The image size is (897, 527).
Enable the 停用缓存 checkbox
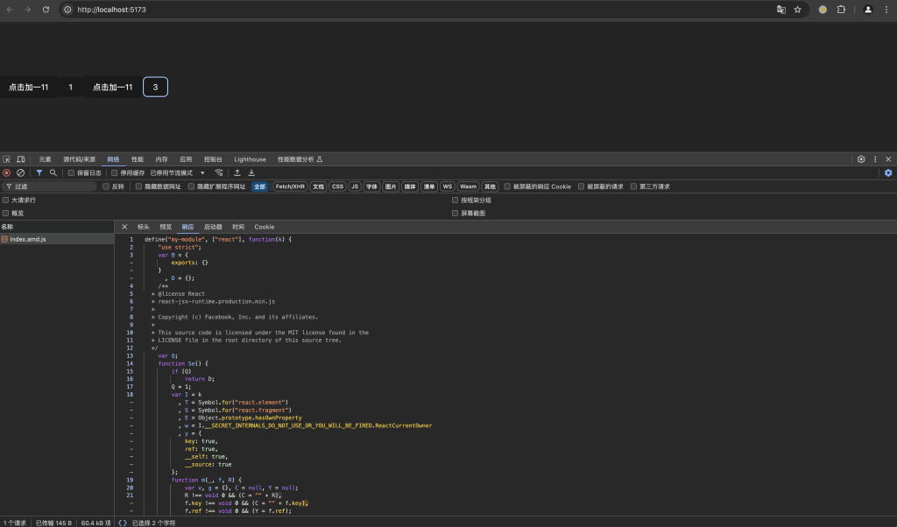tap(115, 172)
